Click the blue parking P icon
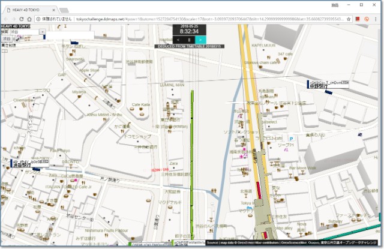 292,139
